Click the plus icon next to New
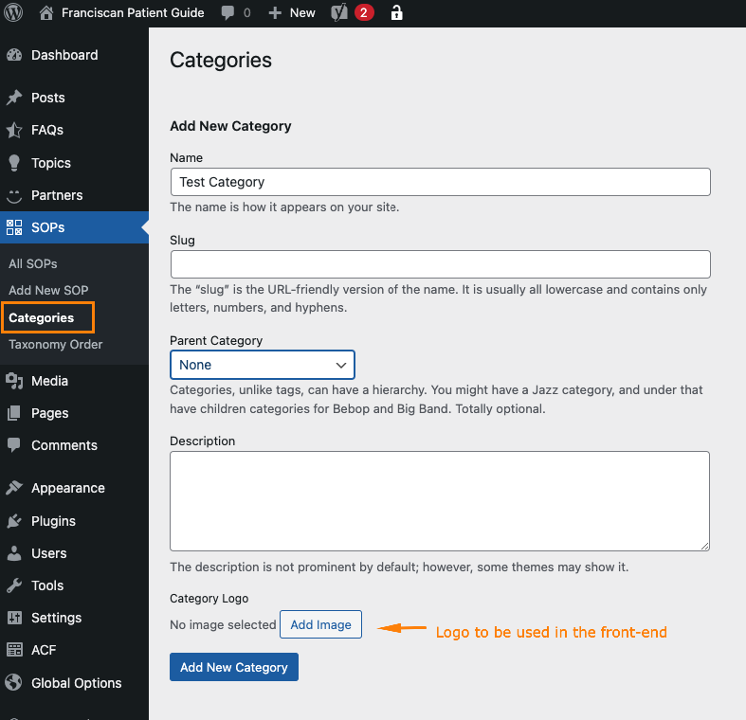The image size is (746, 720). point(275,13)
